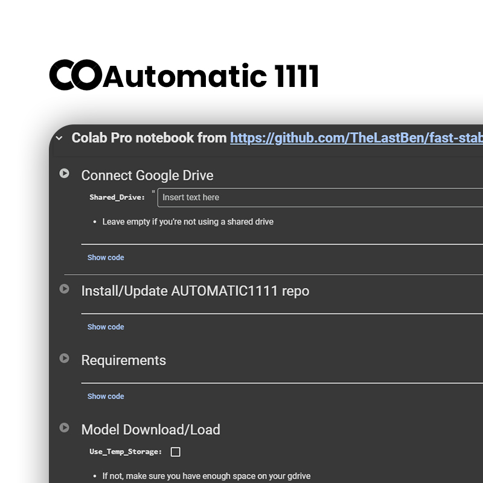Show code for Install/Update AUTOMATIC1111 repo
This screenshot has width=483, height=483.
(x=106, y=327)
